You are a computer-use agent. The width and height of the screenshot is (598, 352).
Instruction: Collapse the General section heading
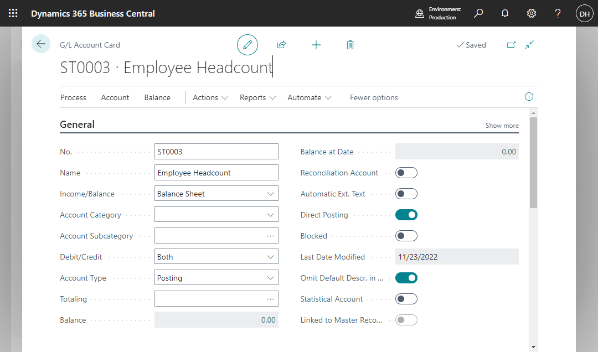(77, 125)
